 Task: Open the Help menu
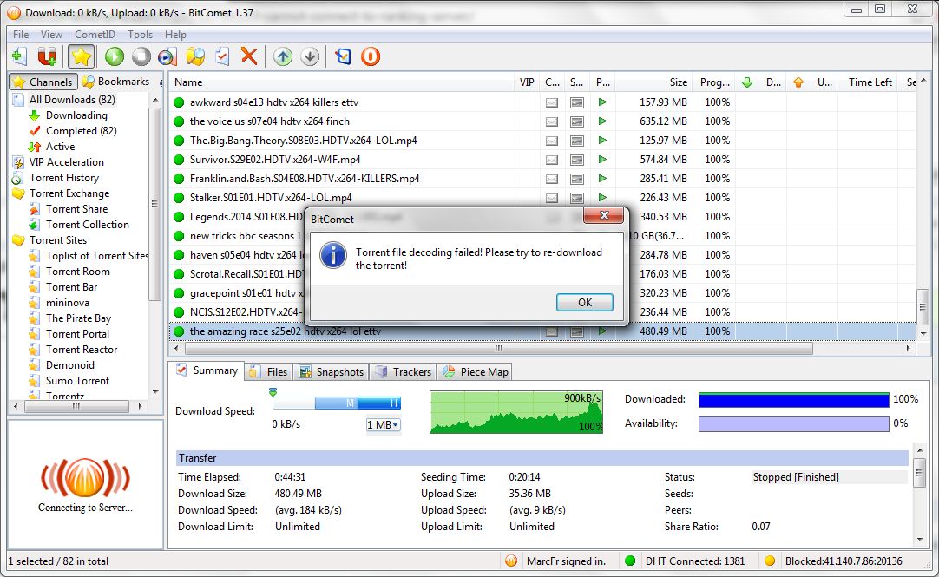[175, 35]
